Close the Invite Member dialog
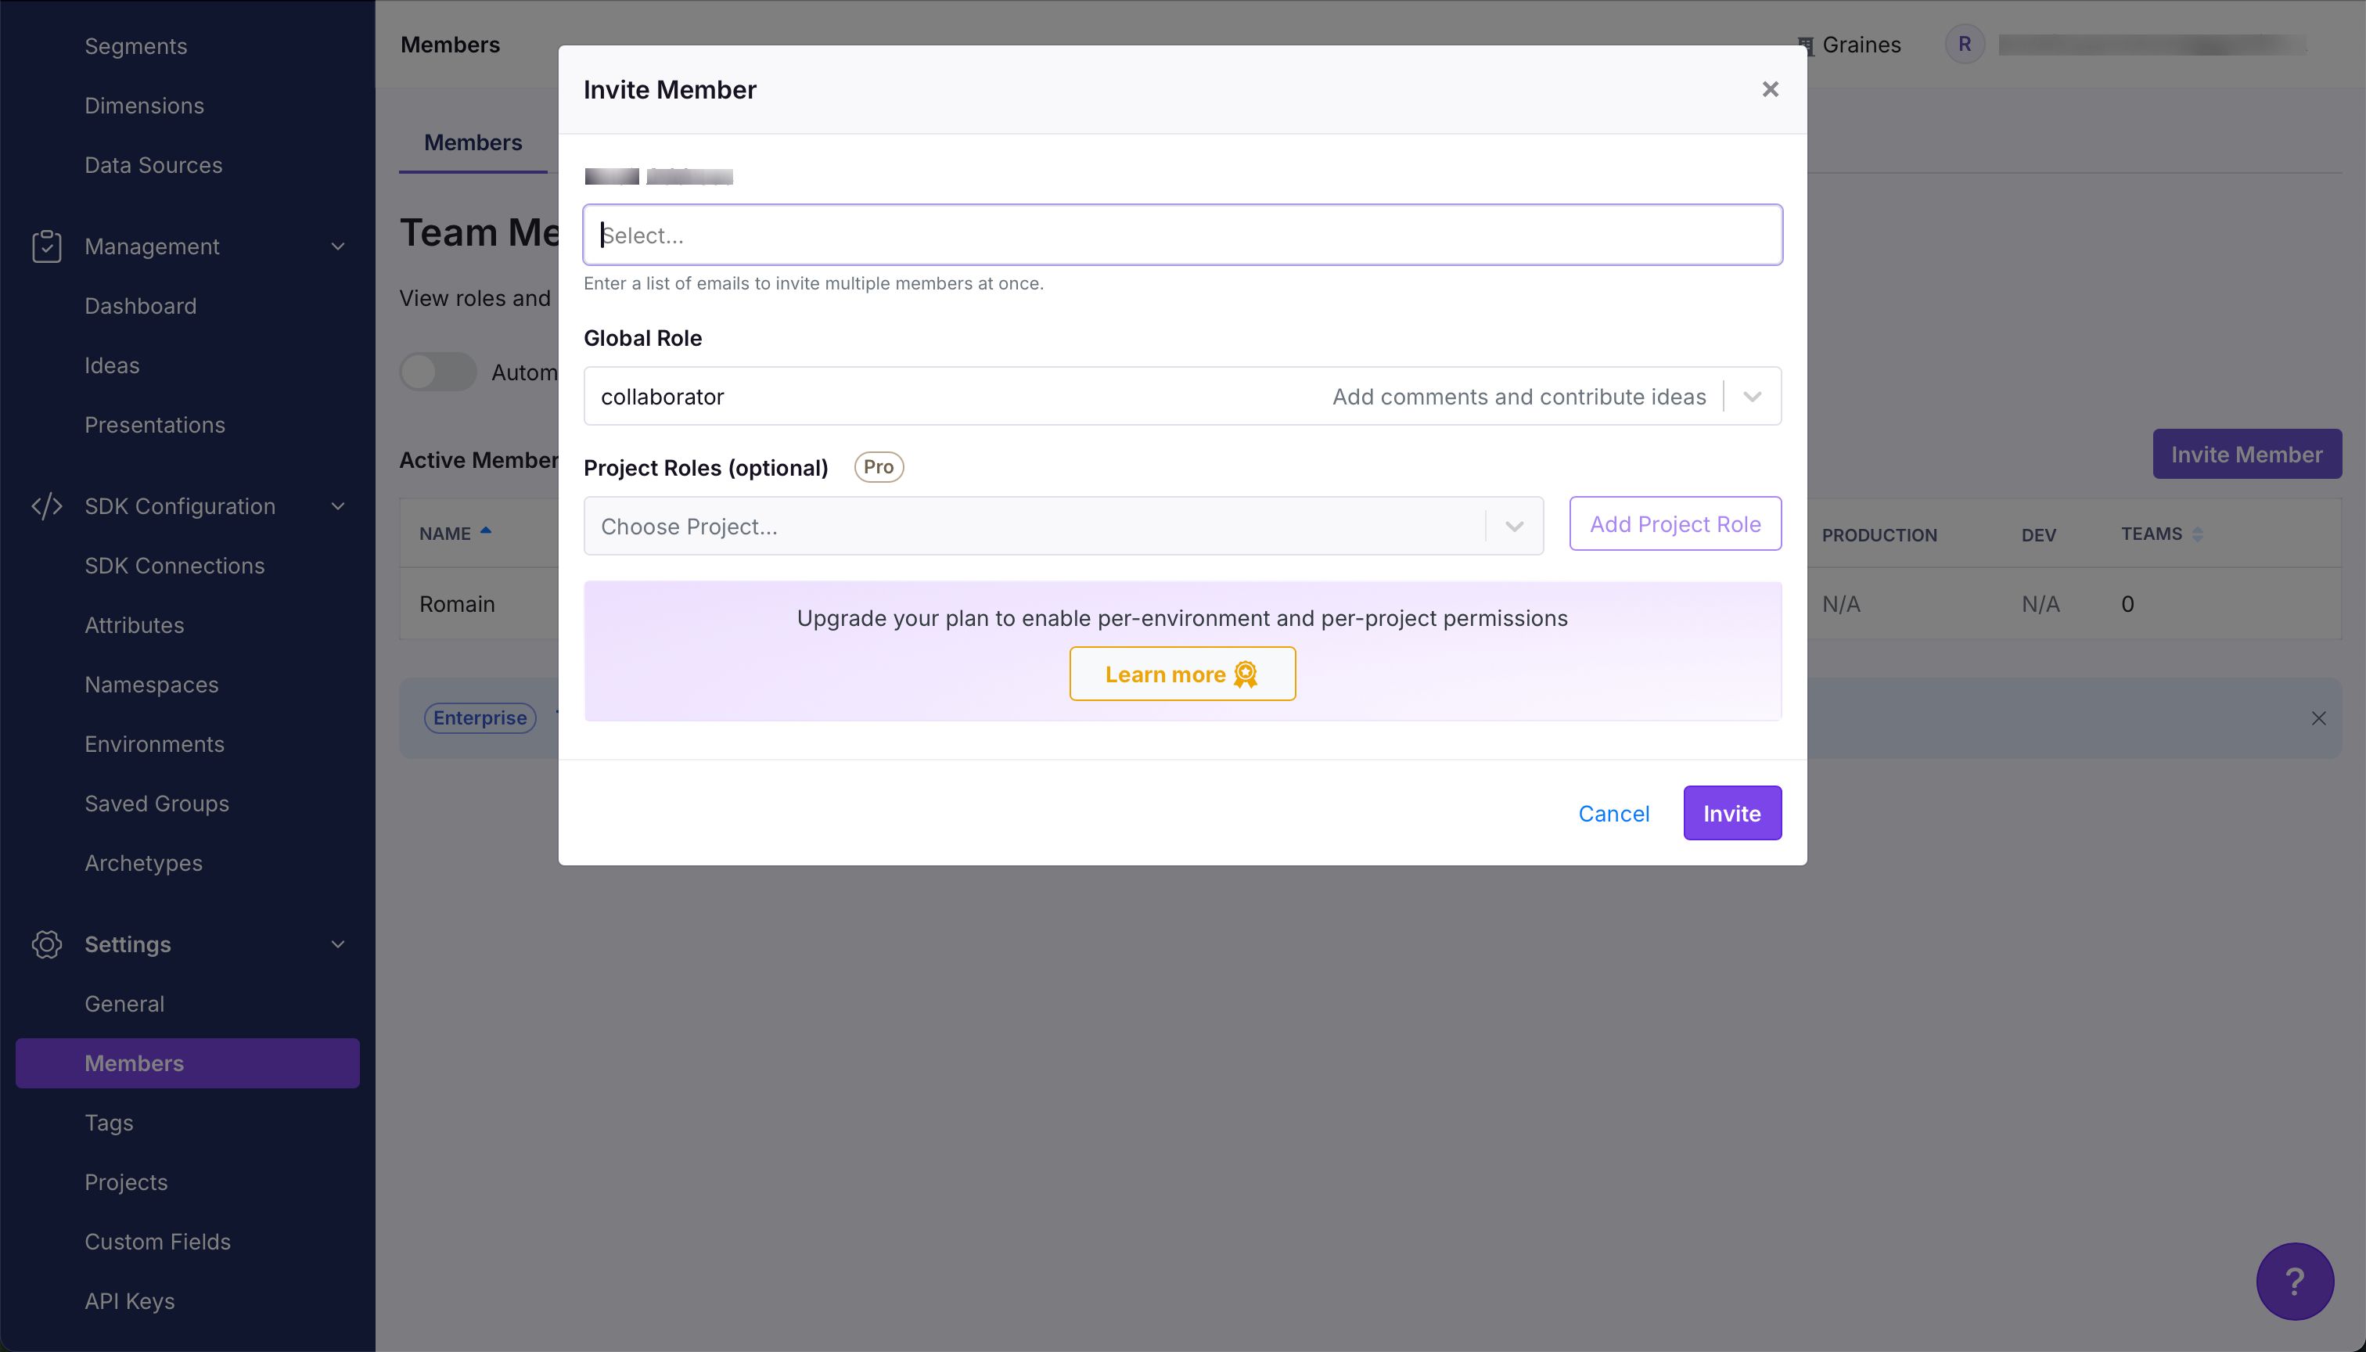Screen dimensions: 2366x1352 coord(1770,89)
